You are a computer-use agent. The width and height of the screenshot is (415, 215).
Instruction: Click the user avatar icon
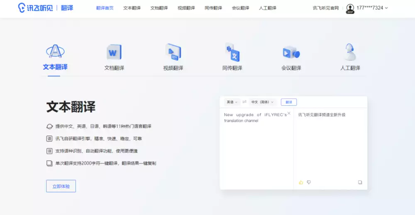pos(350,8)
